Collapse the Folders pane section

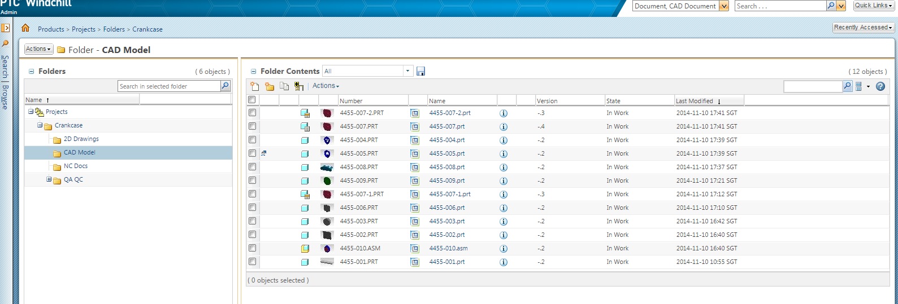tap(31, 72)
